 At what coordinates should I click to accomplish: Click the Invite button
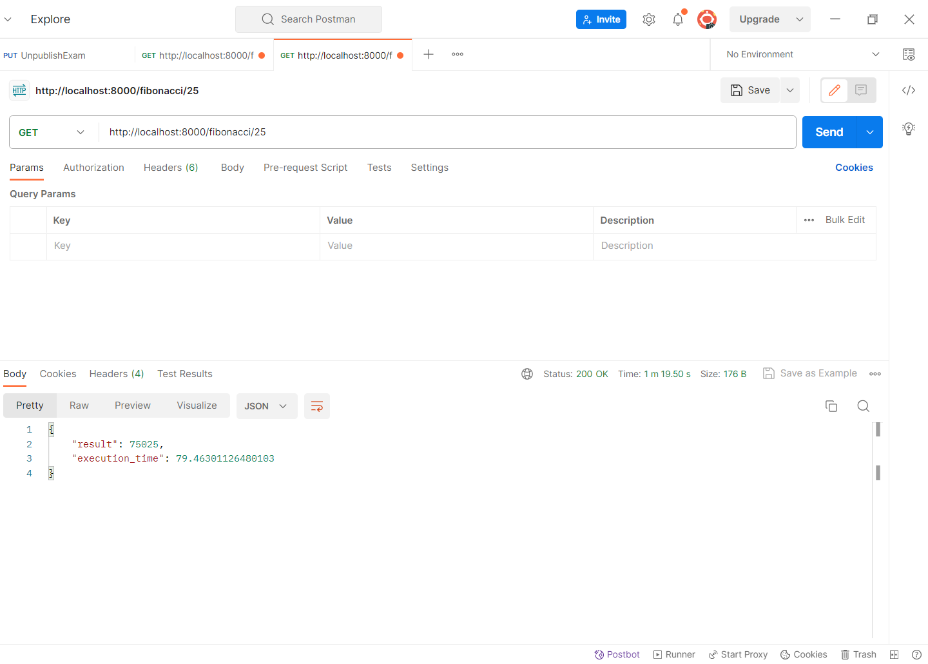click(601, 19)
